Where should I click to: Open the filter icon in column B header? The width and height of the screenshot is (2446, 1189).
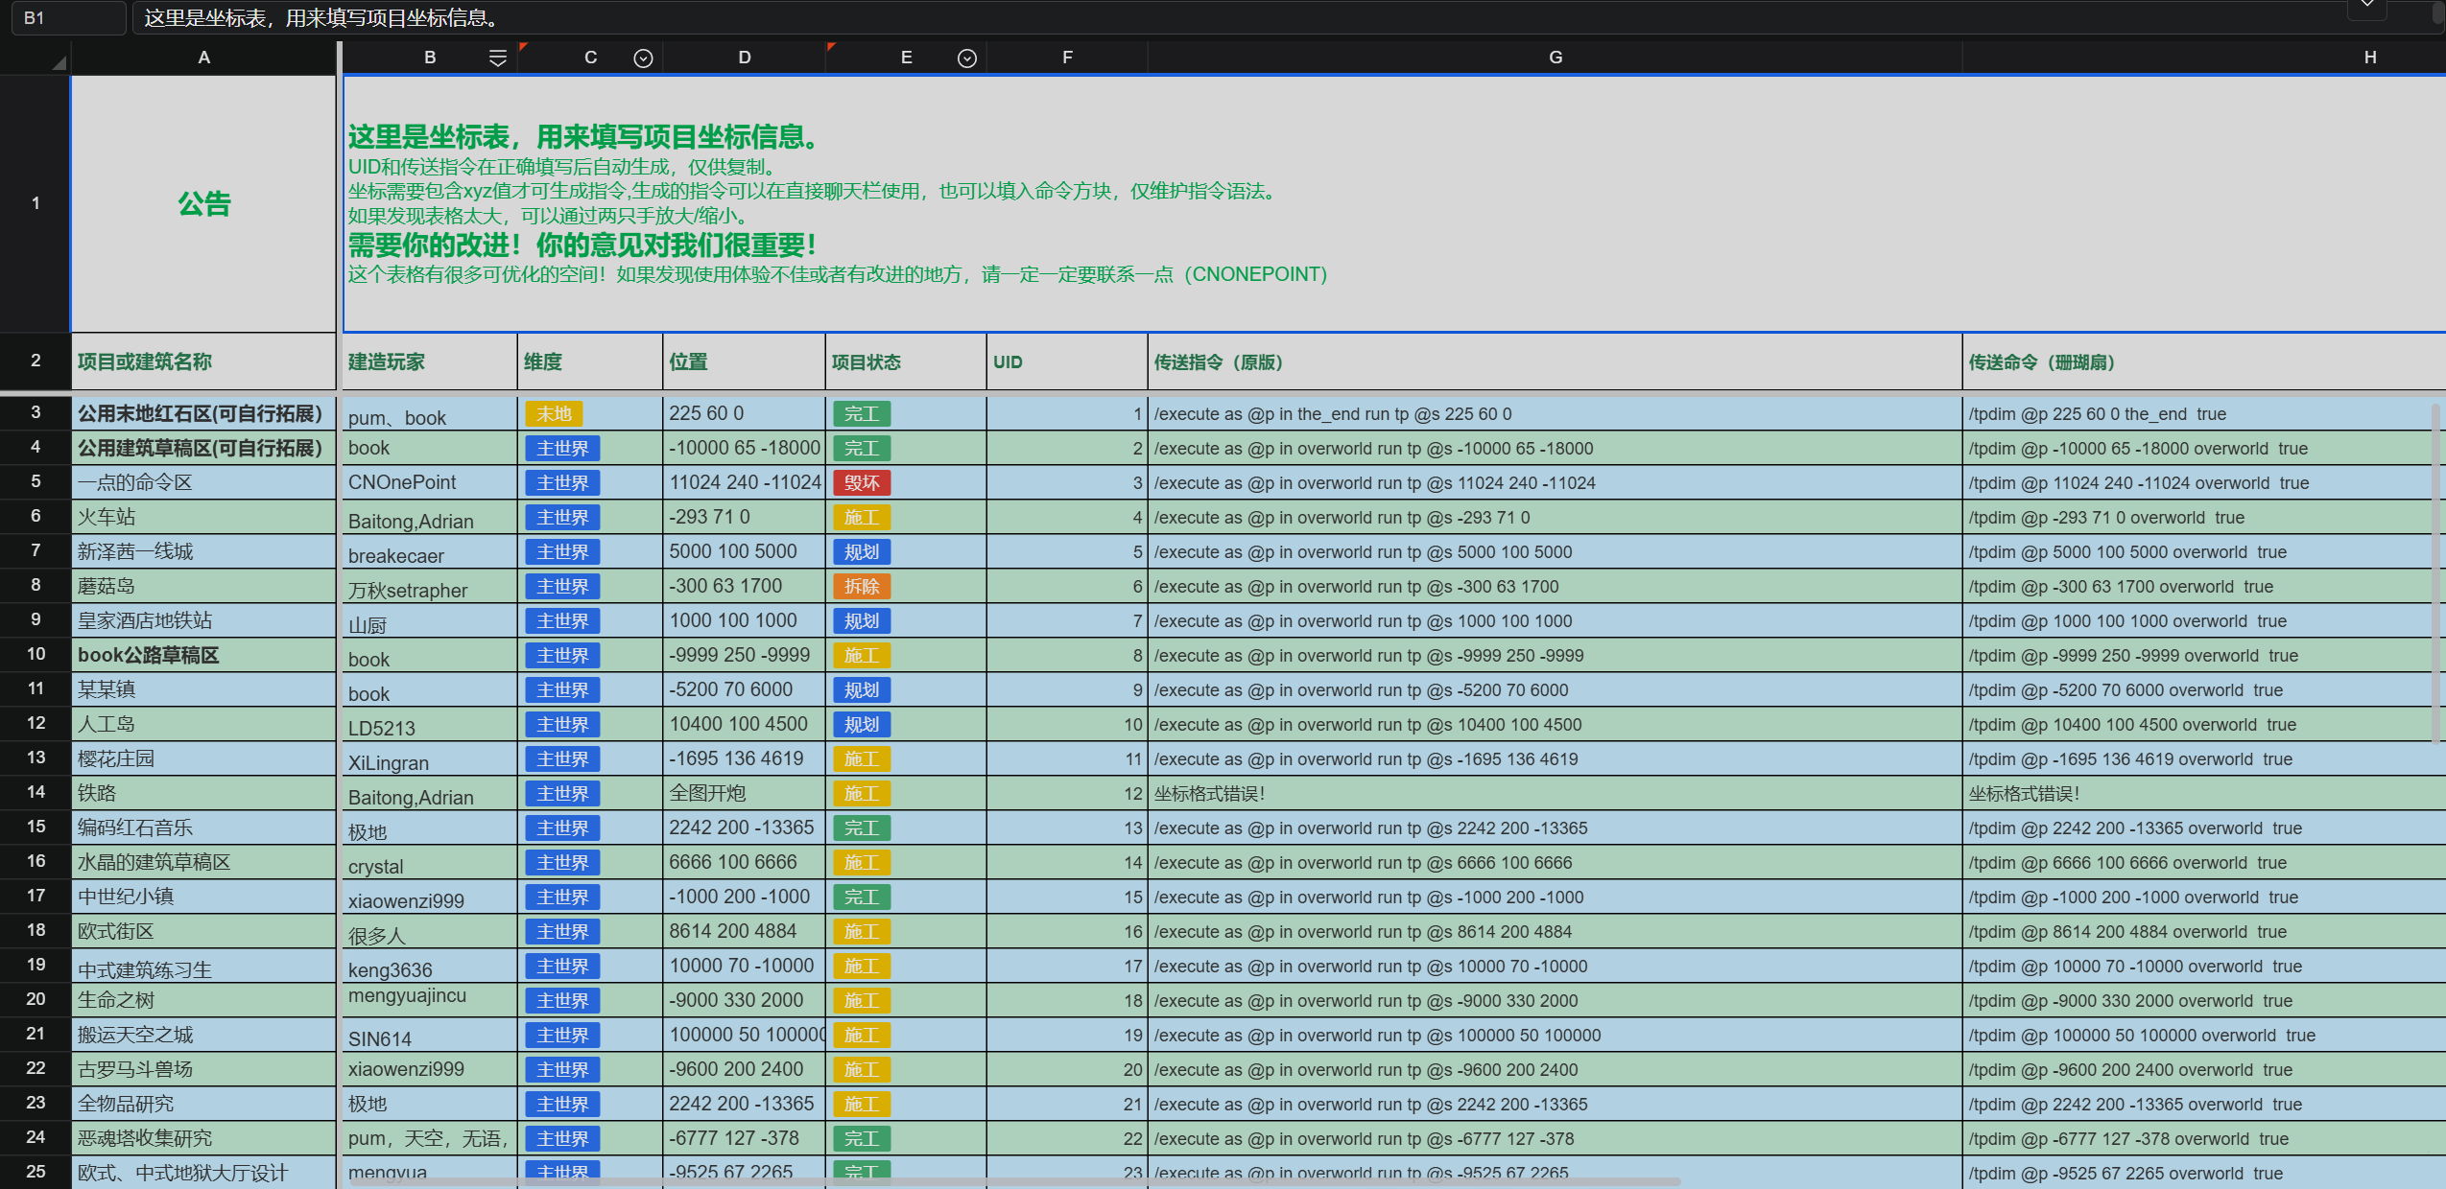coord(497,58)
